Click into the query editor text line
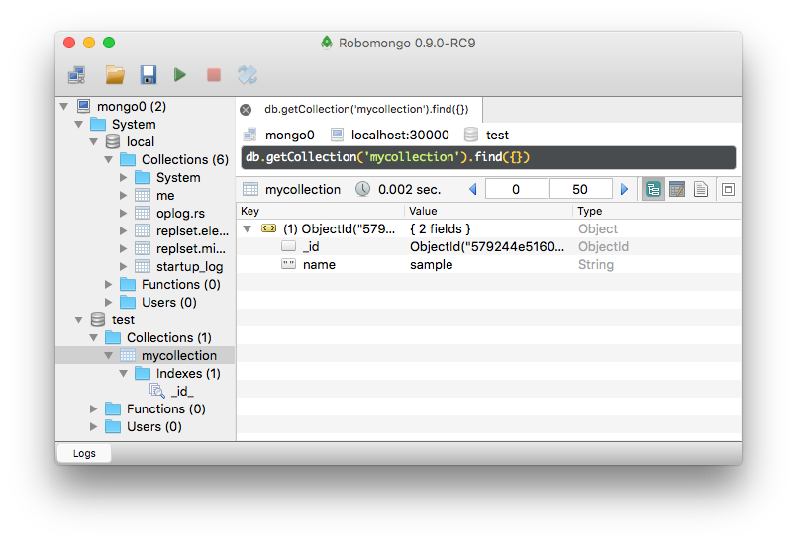 (488, 157)
